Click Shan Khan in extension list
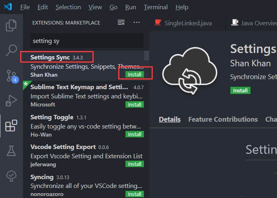 44,75
